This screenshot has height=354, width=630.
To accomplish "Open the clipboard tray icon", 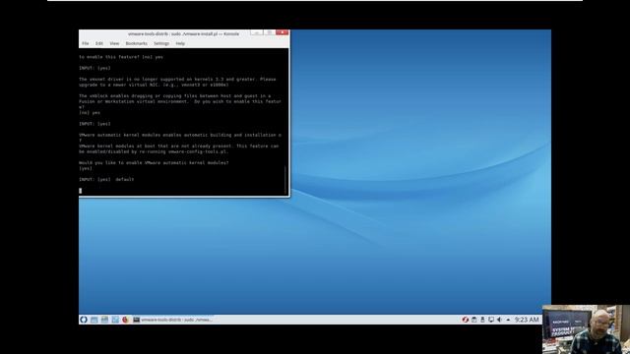I will pyautogui.click(x=474, y=320).
